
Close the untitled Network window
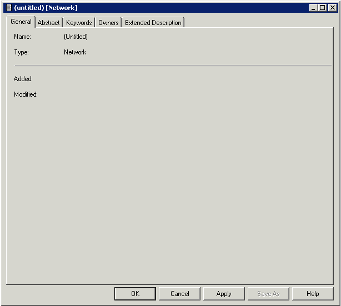click(x=332, y=8)
